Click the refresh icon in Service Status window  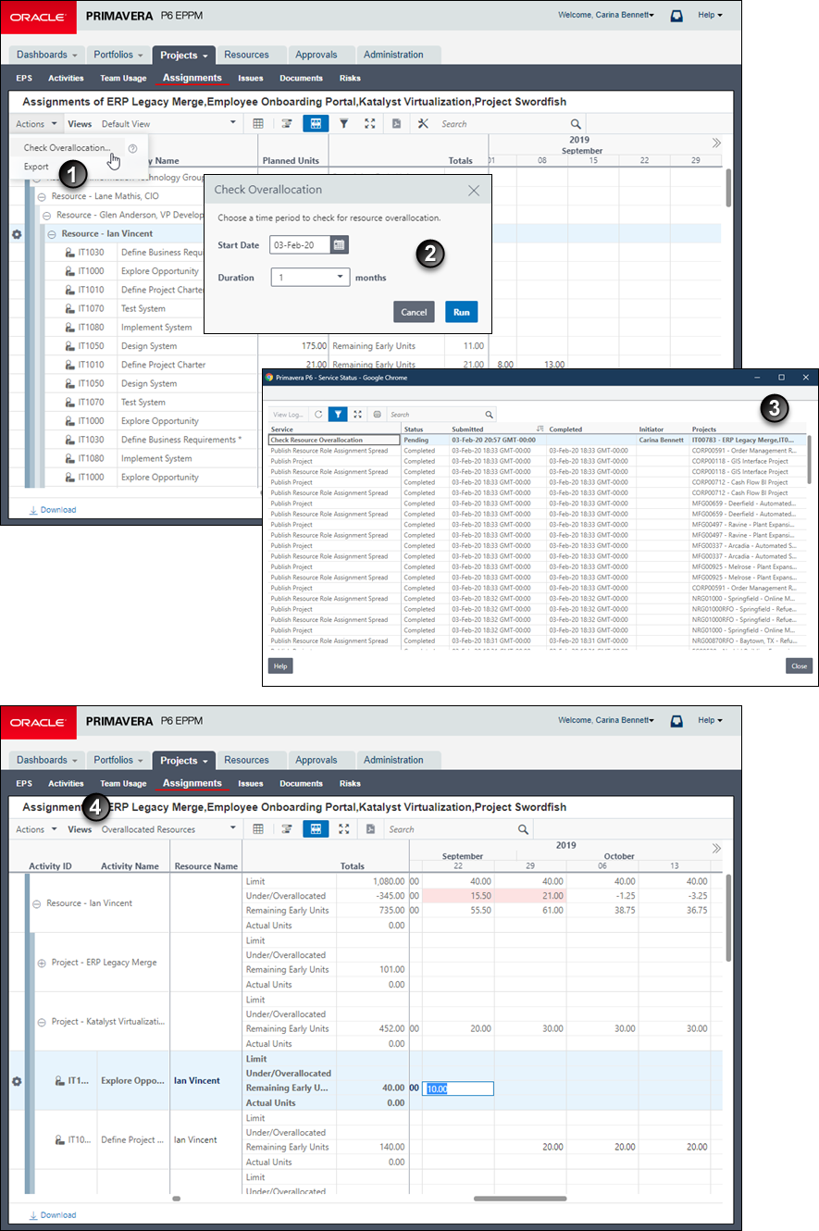pos(318,415)
